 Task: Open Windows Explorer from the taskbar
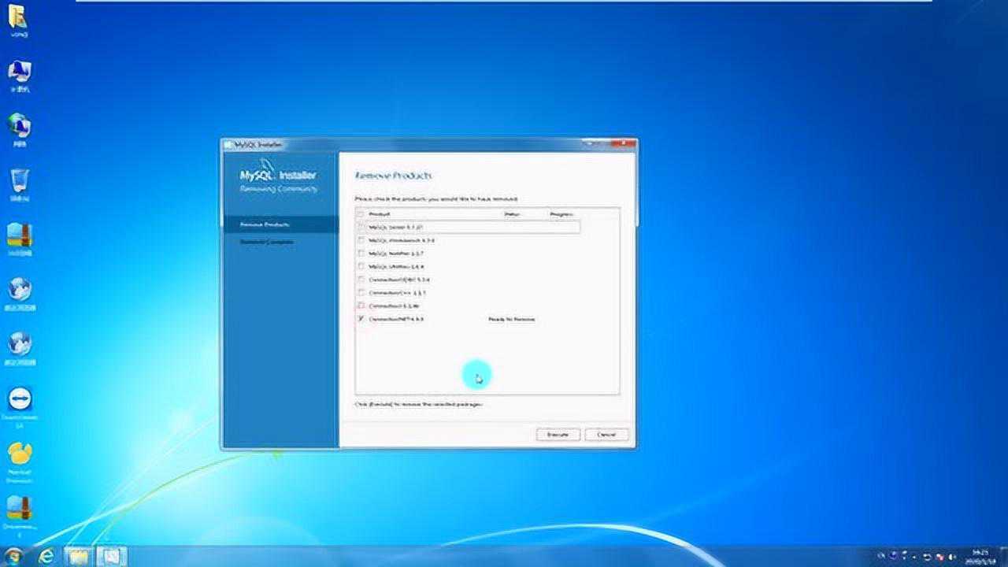click(x=78, y=557)
